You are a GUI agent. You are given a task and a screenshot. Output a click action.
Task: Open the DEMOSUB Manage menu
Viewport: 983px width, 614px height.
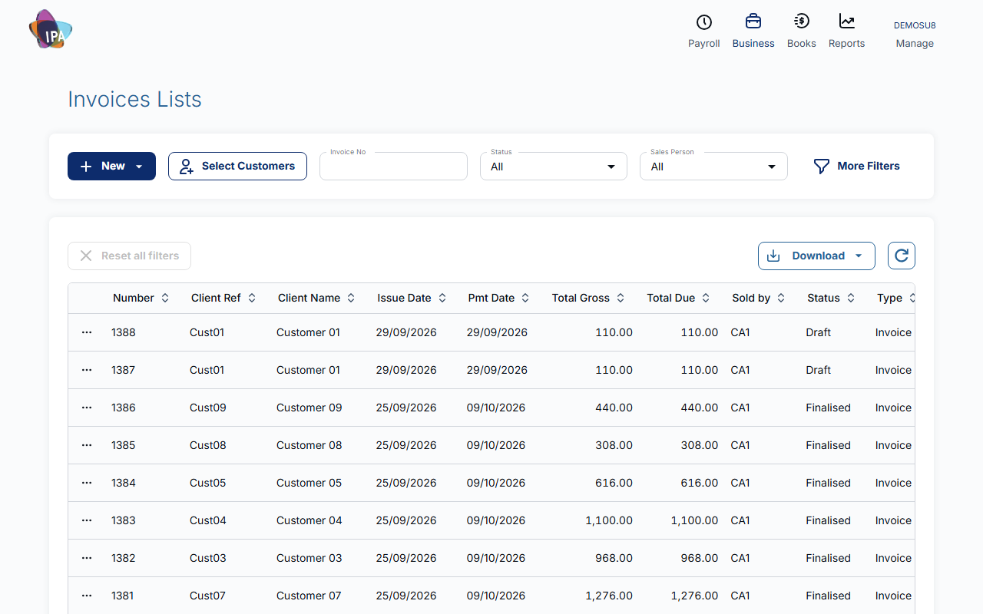(x=915, y=34)
